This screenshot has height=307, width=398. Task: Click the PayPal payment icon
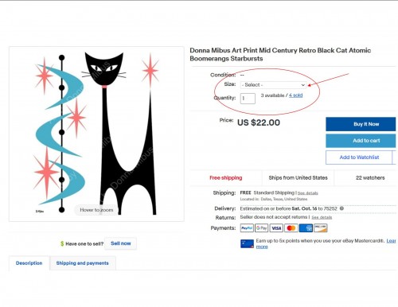tap(247, 228)
